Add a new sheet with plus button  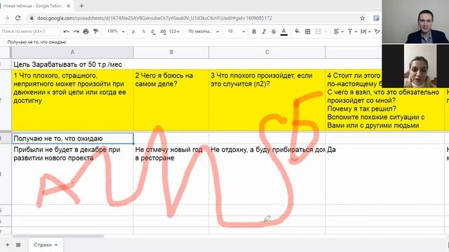click(x=8, y=245)
